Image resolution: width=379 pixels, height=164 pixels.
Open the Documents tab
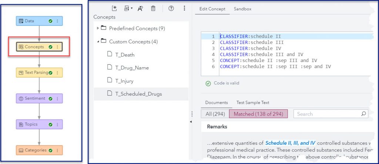click(216, 103)
